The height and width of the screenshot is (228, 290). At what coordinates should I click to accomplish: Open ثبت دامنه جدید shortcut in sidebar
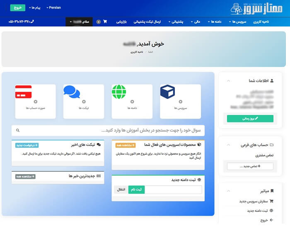click(260, 211)
